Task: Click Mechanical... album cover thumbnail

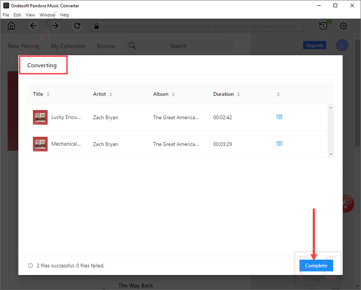Action: [x=40, y=144]
